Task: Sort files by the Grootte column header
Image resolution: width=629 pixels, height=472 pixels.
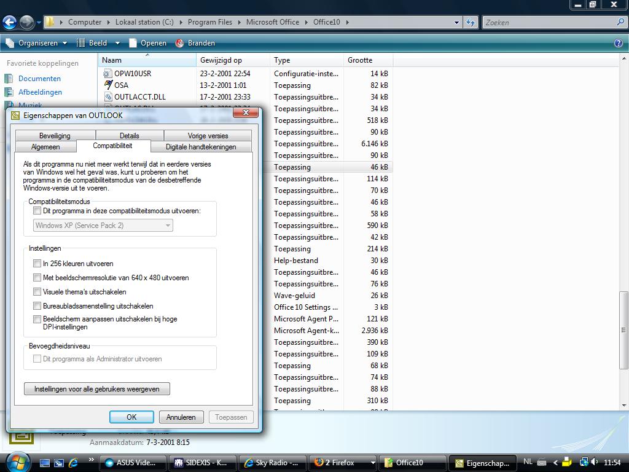Action: pos(368,60)
